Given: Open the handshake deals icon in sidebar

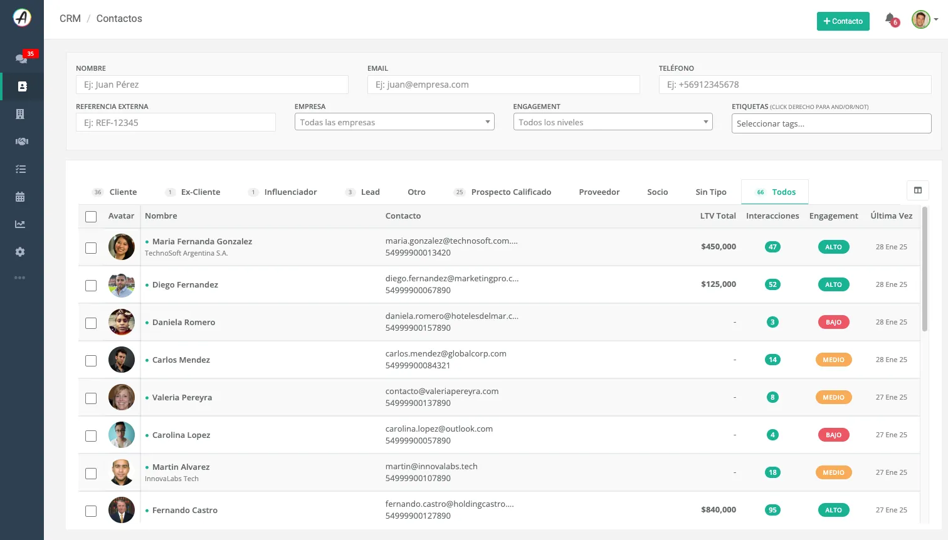Looking at the screenshot, I should (x=21, y=142).
